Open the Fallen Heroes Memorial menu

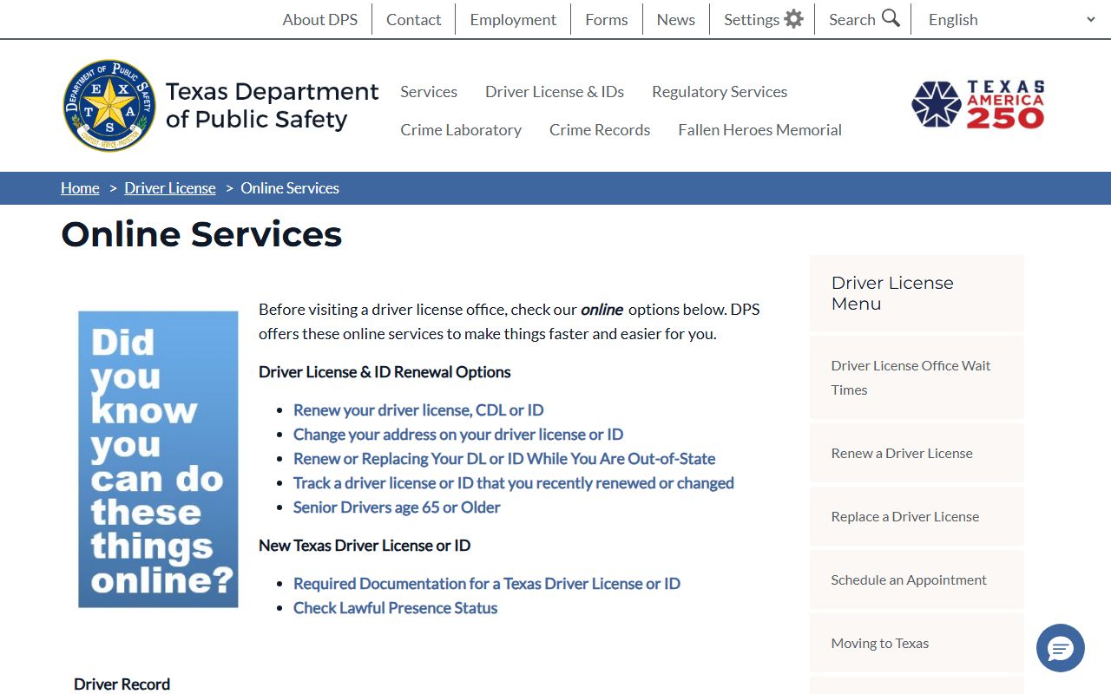point(759,129)
